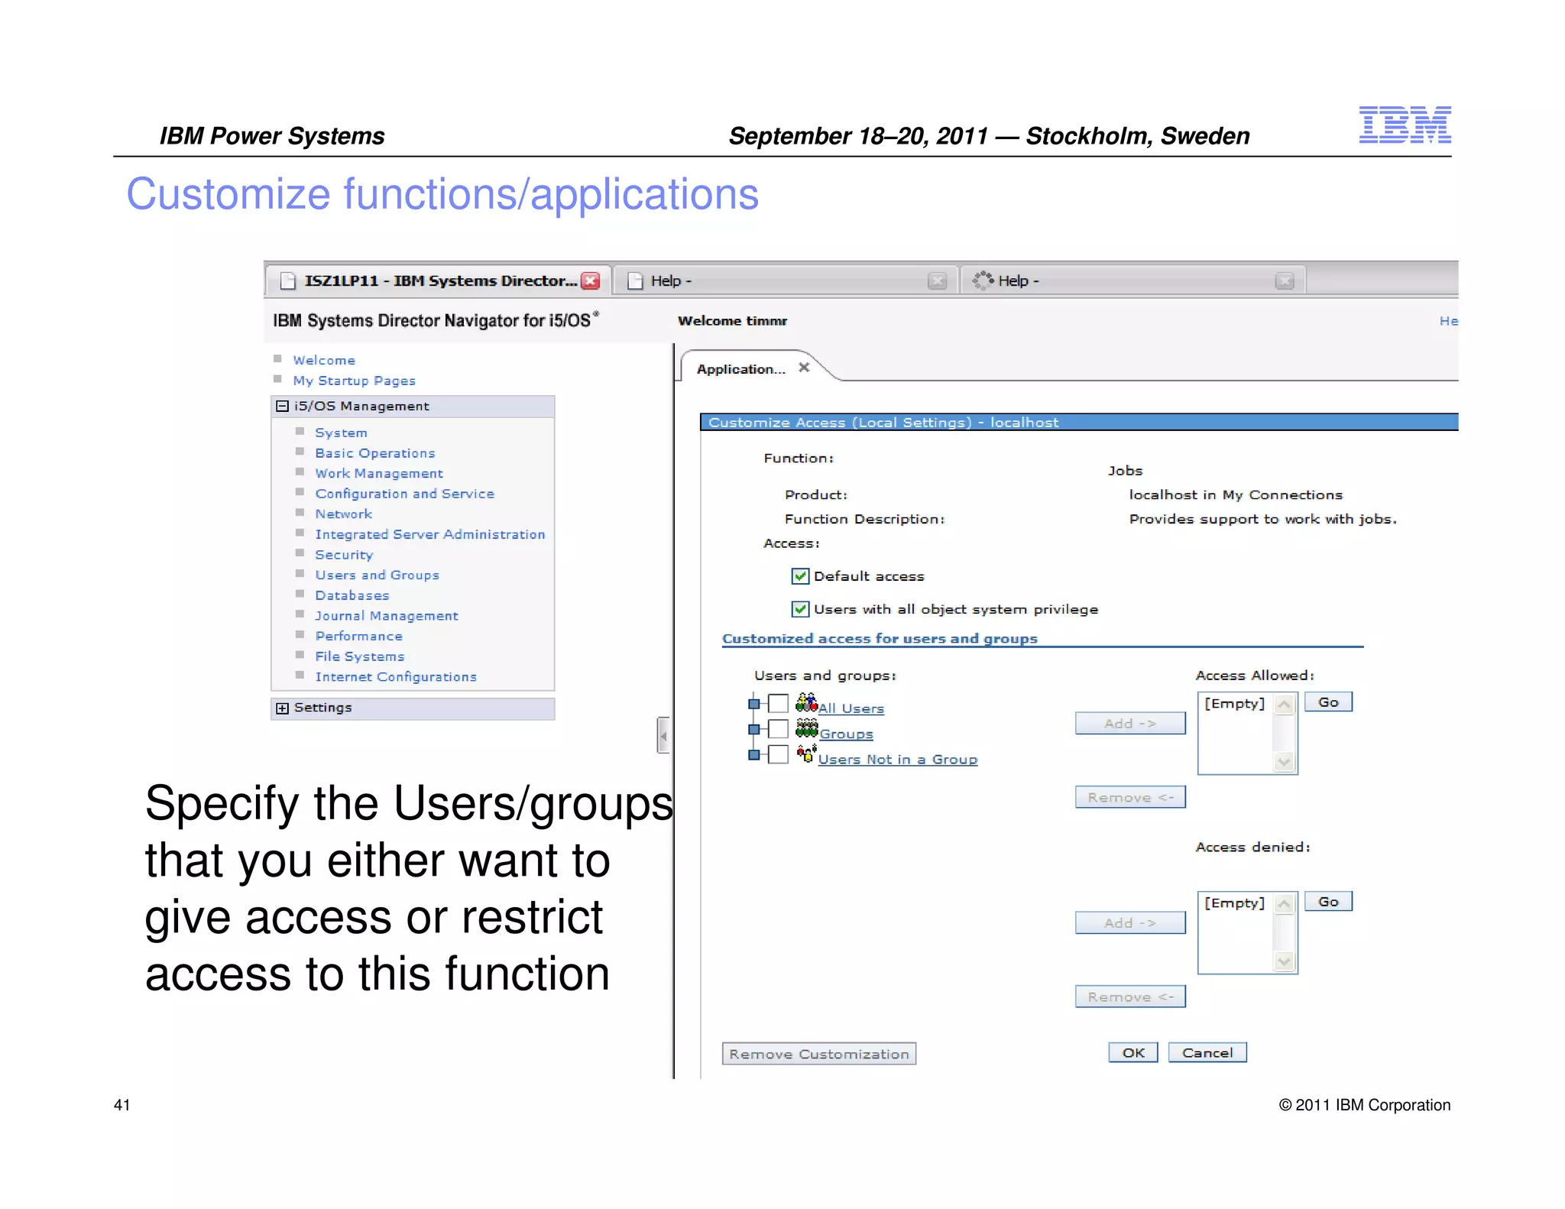Open Work Management

(379, 474)
